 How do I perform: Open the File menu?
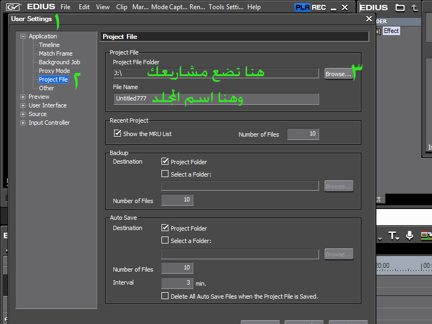click(x=65, y=7)
